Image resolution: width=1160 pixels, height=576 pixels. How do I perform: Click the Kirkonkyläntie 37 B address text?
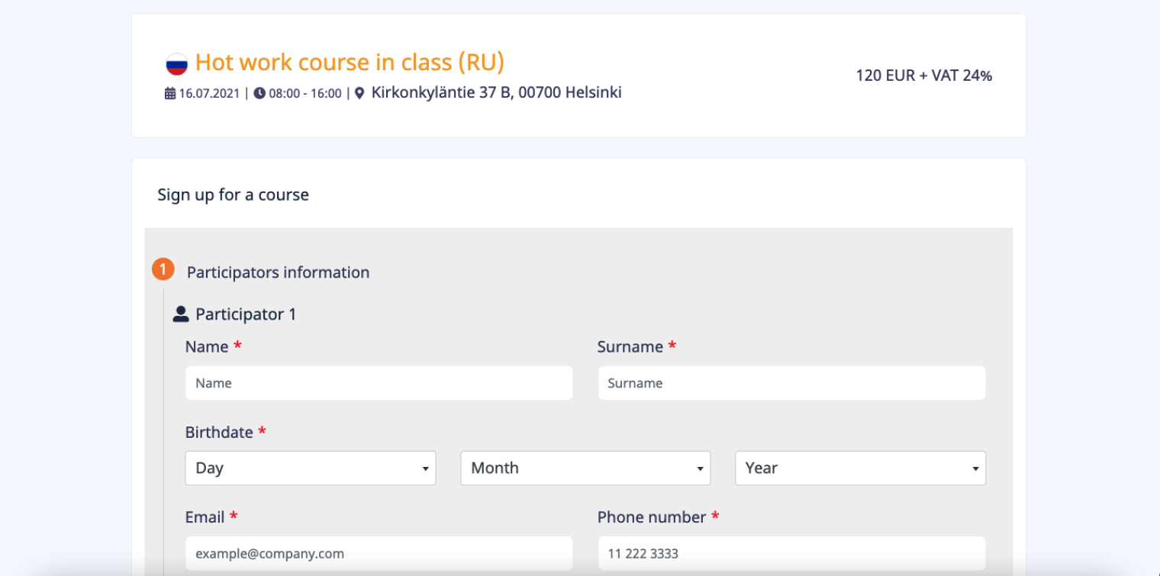click(x=496, y=93)
